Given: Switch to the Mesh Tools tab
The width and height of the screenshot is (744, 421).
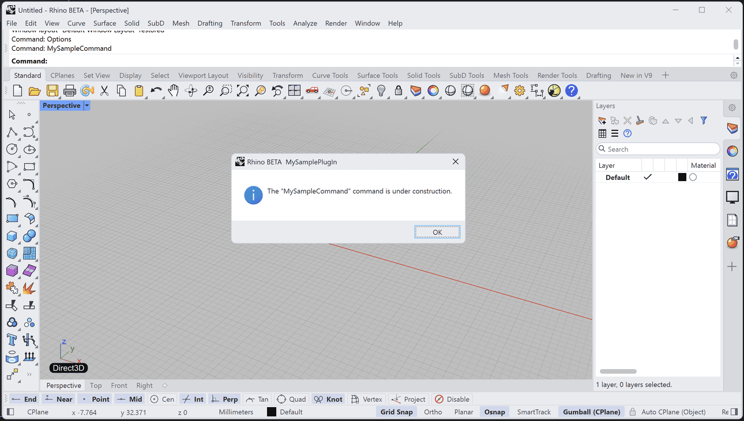Looking at the screenshot, I should click(x=510, y=76).
